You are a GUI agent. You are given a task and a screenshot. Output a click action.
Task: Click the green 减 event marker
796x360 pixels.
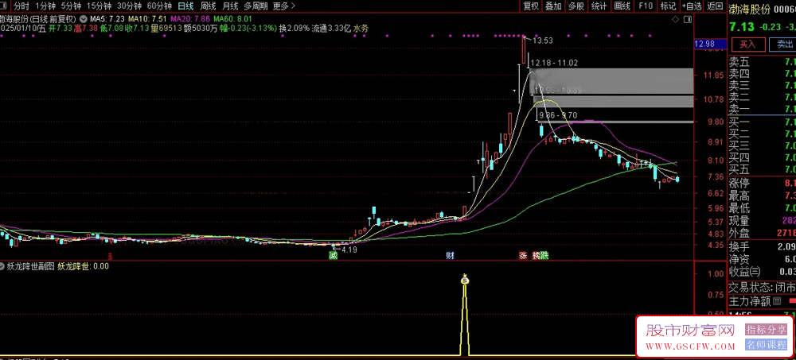(334, 256)
